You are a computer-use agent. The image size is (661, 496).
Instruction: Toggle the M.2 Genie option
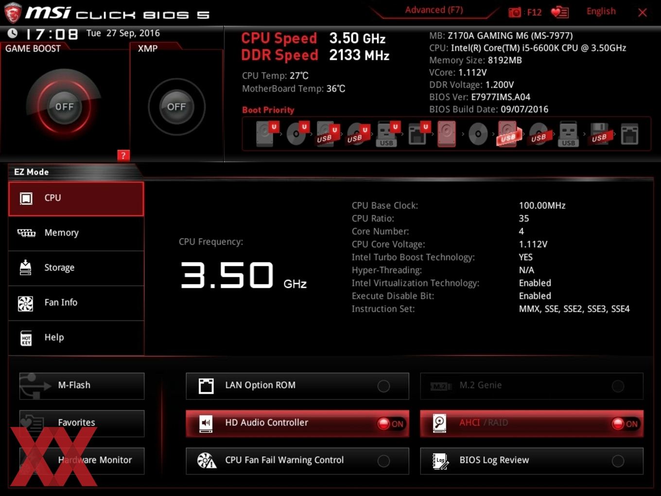618,386
